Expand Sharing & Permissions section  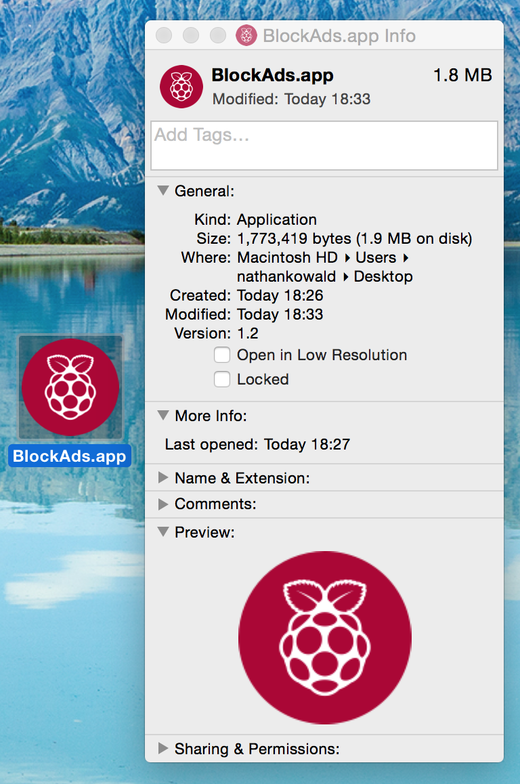[x=163, y=749]
